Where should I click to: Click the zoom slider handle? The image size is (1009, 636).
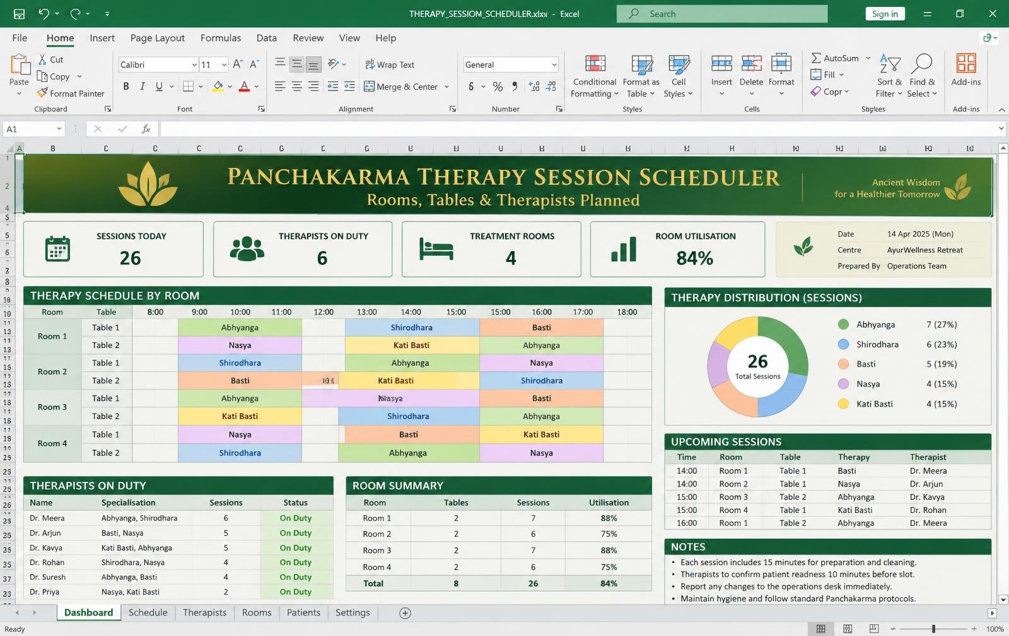(x=933, y=629)
